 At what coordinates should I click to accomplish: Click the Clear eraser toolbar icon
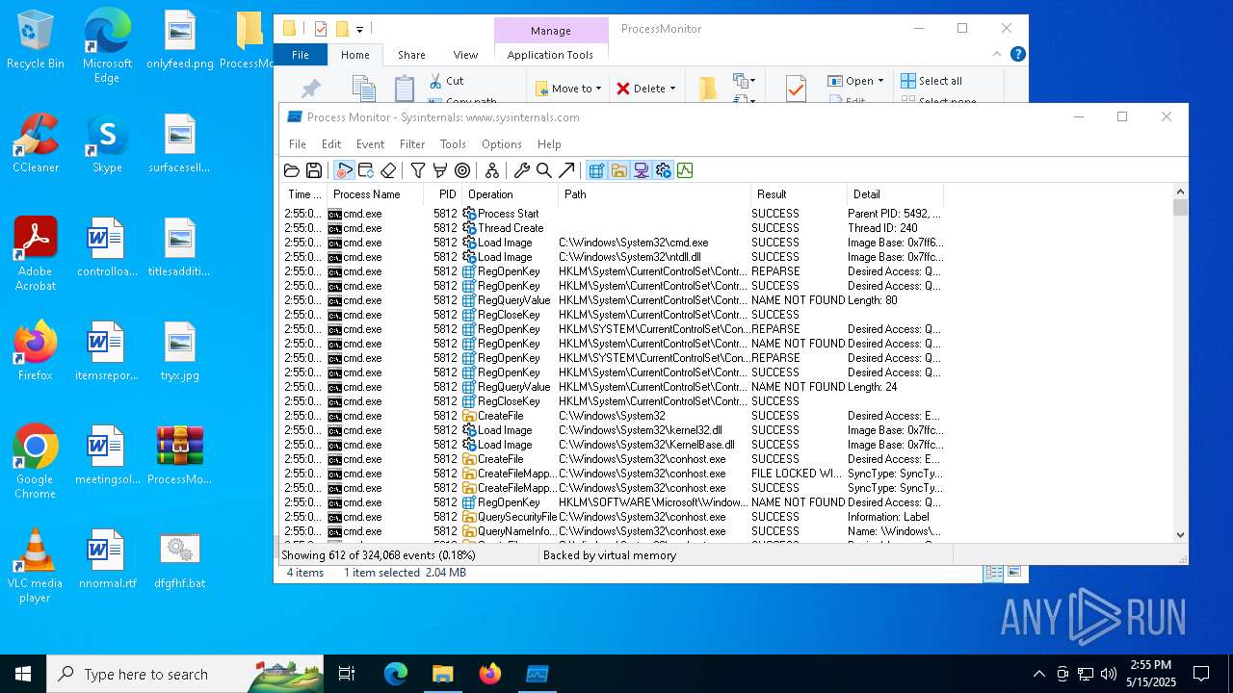[x=388, y=170]
